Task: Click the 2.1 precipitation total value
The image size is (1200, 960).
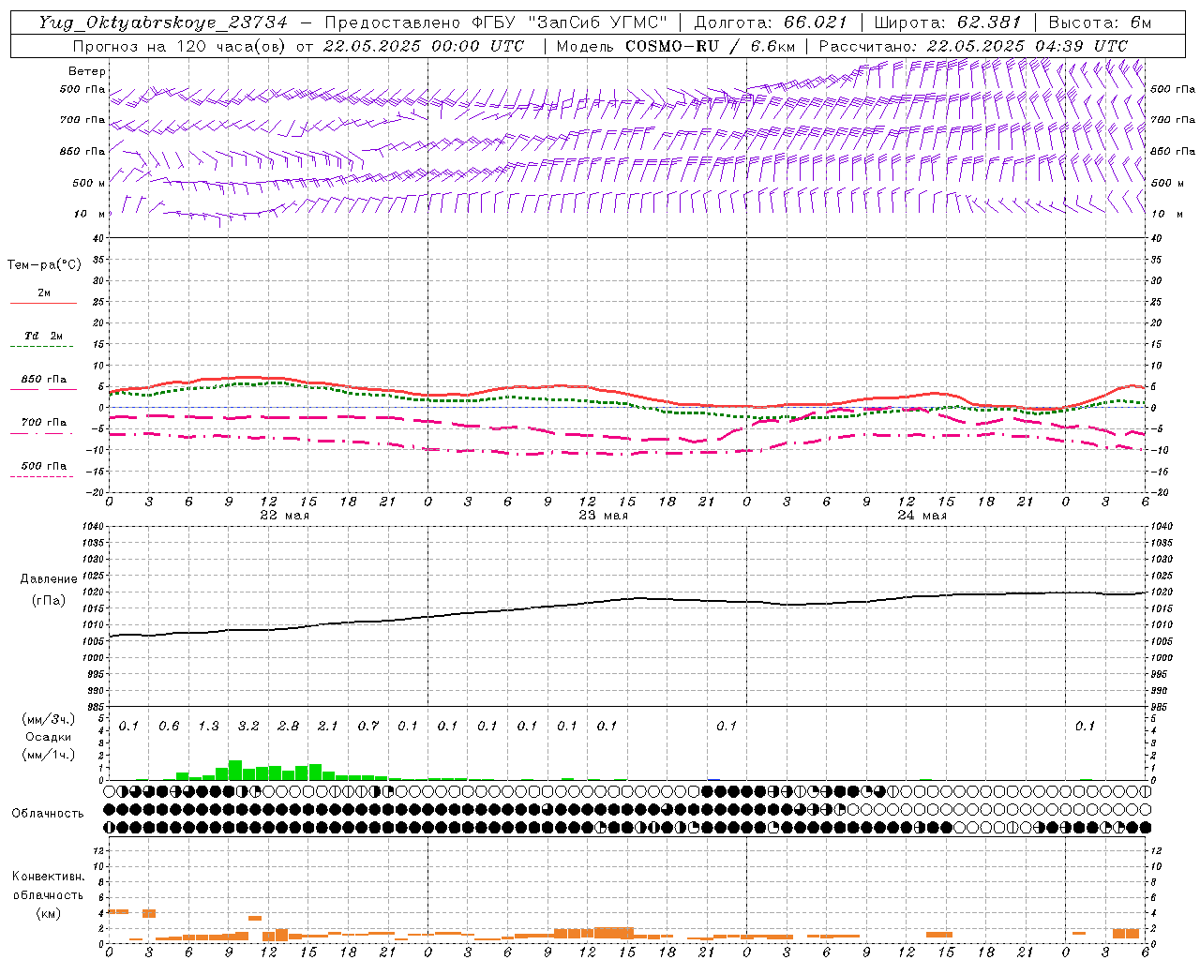Action: [328, 727]
